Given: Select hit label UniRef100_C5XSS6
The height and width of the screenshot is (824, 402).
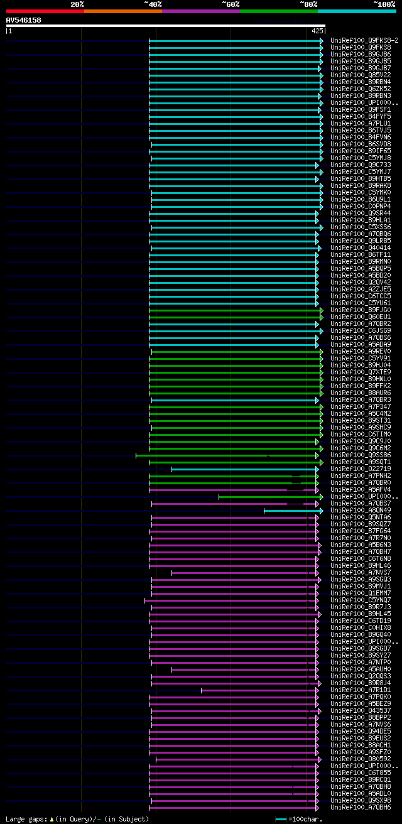Looking at the screenshot, I should click(x=361, y=227).
